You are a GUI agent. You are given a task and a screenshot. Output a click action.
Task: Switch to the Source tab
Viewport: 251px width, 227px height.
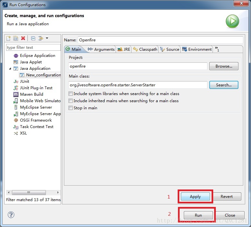point(170,49)
